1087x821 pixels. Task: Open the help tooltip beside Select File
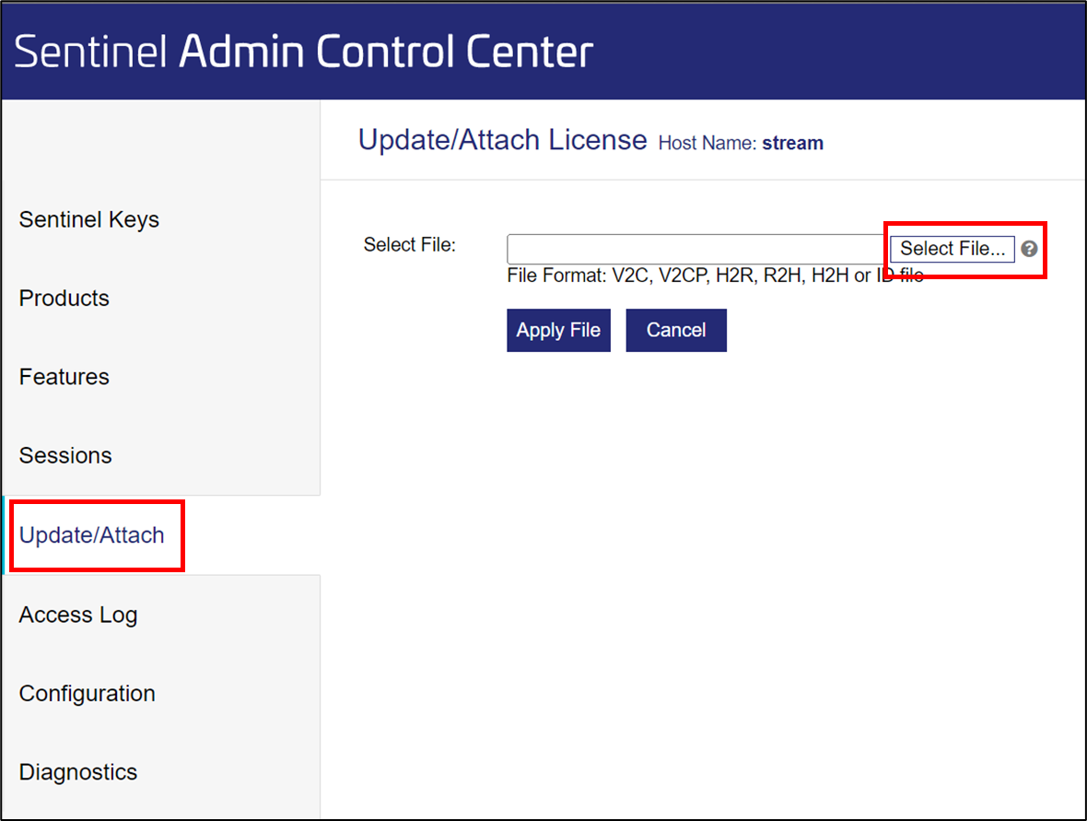1029,248
